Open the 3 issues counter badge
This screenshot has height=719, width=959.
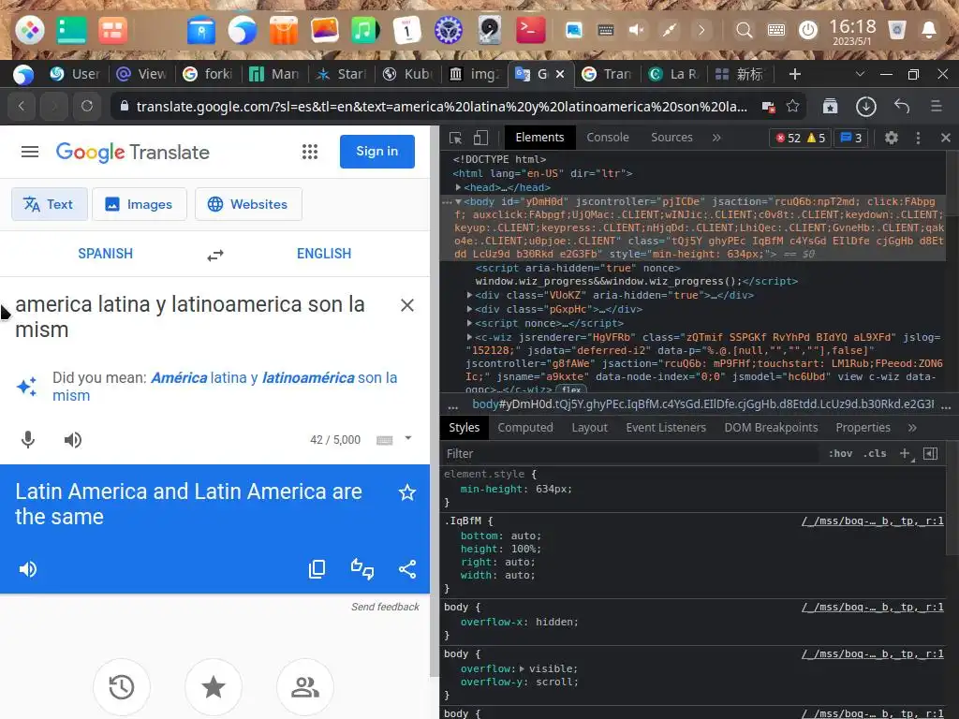tap(850, 138)
